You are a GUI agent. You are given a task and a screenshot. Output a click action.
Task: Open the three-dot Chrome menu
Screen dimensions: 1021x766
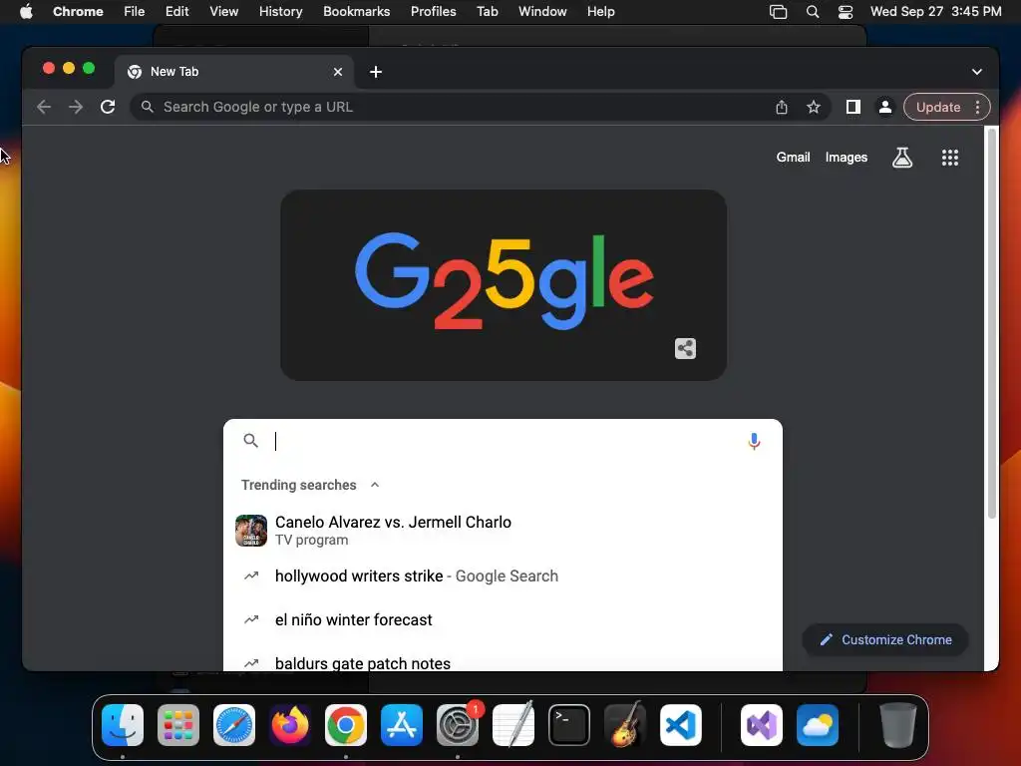coord(977,107)
